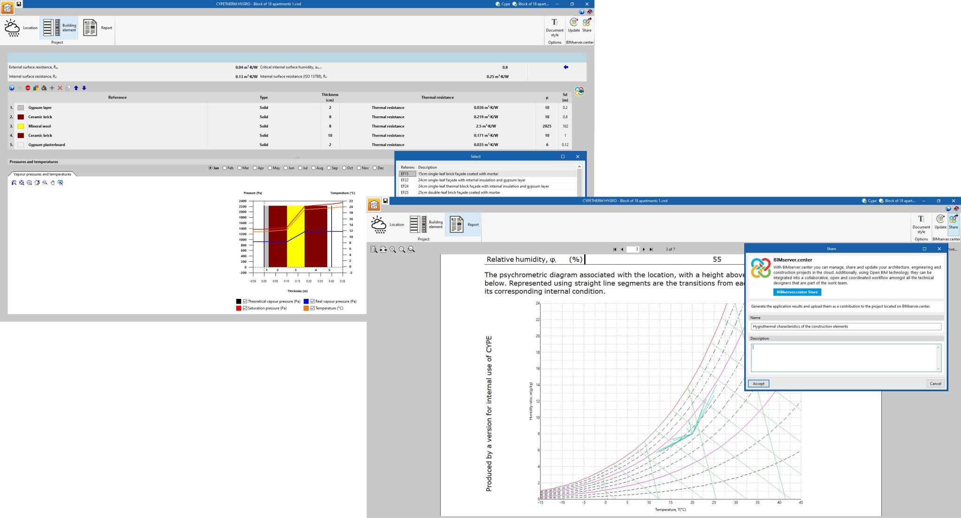Click the Update BIMserver.center icon
961x518 pixels.
573,25
